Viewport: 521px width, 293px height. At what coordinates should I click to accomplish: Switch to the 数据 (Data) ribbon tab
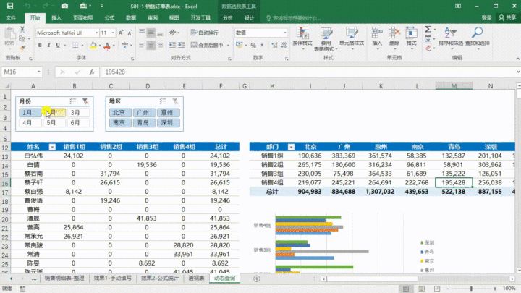pyautogui.click(x=131, y=17)
